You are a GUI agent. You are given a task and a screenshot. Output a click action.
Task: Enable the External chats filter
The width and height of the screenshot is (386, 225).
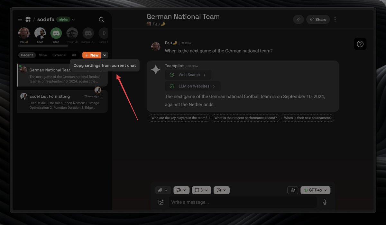59,55
